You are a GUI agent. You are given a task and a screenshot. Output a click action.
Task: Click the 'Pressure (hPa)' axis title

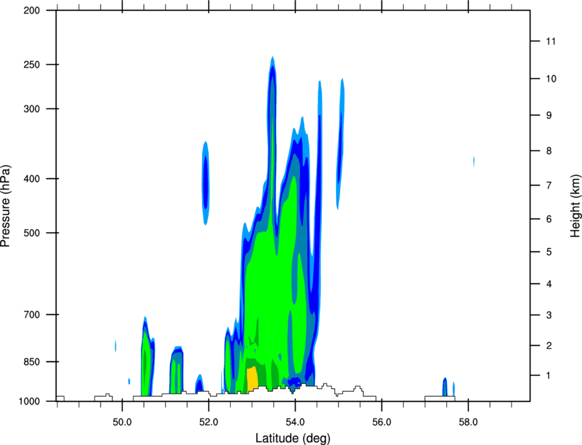point(5,206)
